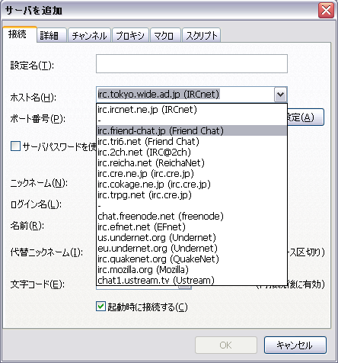Image resolution: width=338 pixels, height=363 pixels.
Task: Select the スクリプト tab
Action: (x=201, y=35)
